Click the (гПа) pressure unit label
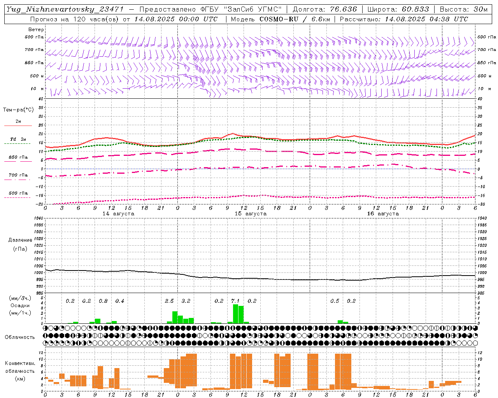The image size is (498, 398). pyautogui.click(x=20, y=249)
